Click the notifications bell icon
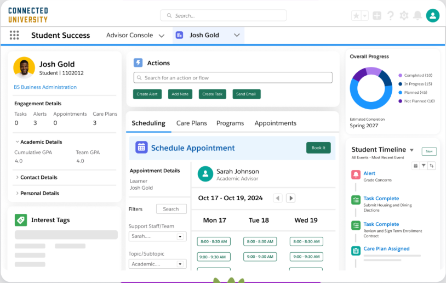Image resolution: width=446 pixels, height=283 pixels. pos(418,16)
